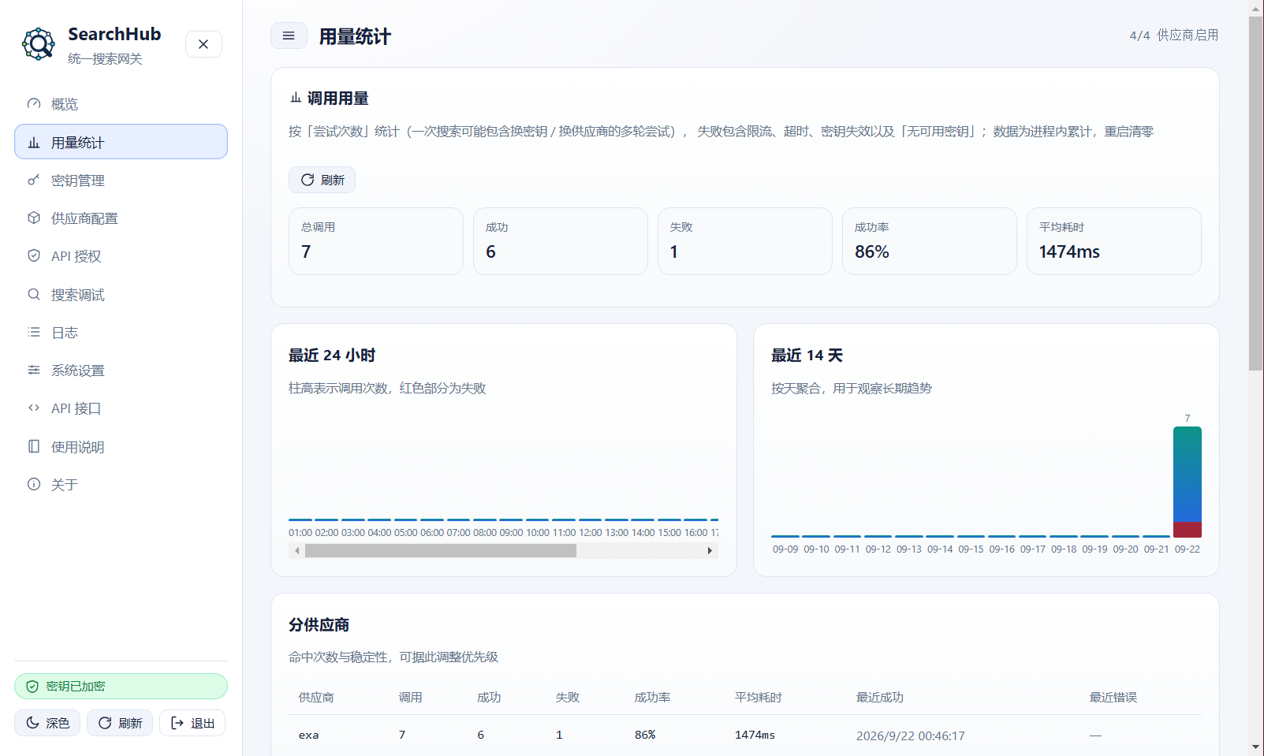Click the 用量统计 page title
Image resolution: width=1264 pixels, height=756 pixels.
pyautogui.click(x=355, y=36)
